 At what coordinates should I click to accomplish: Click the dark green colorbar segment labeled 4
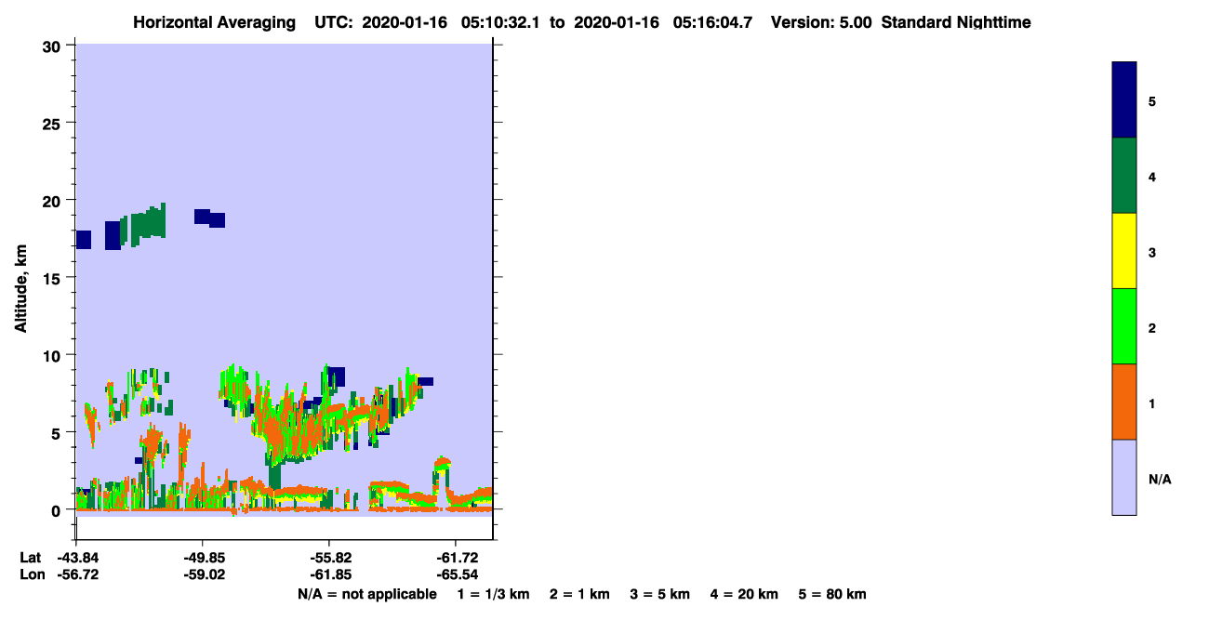click(x=1124, y=176)
